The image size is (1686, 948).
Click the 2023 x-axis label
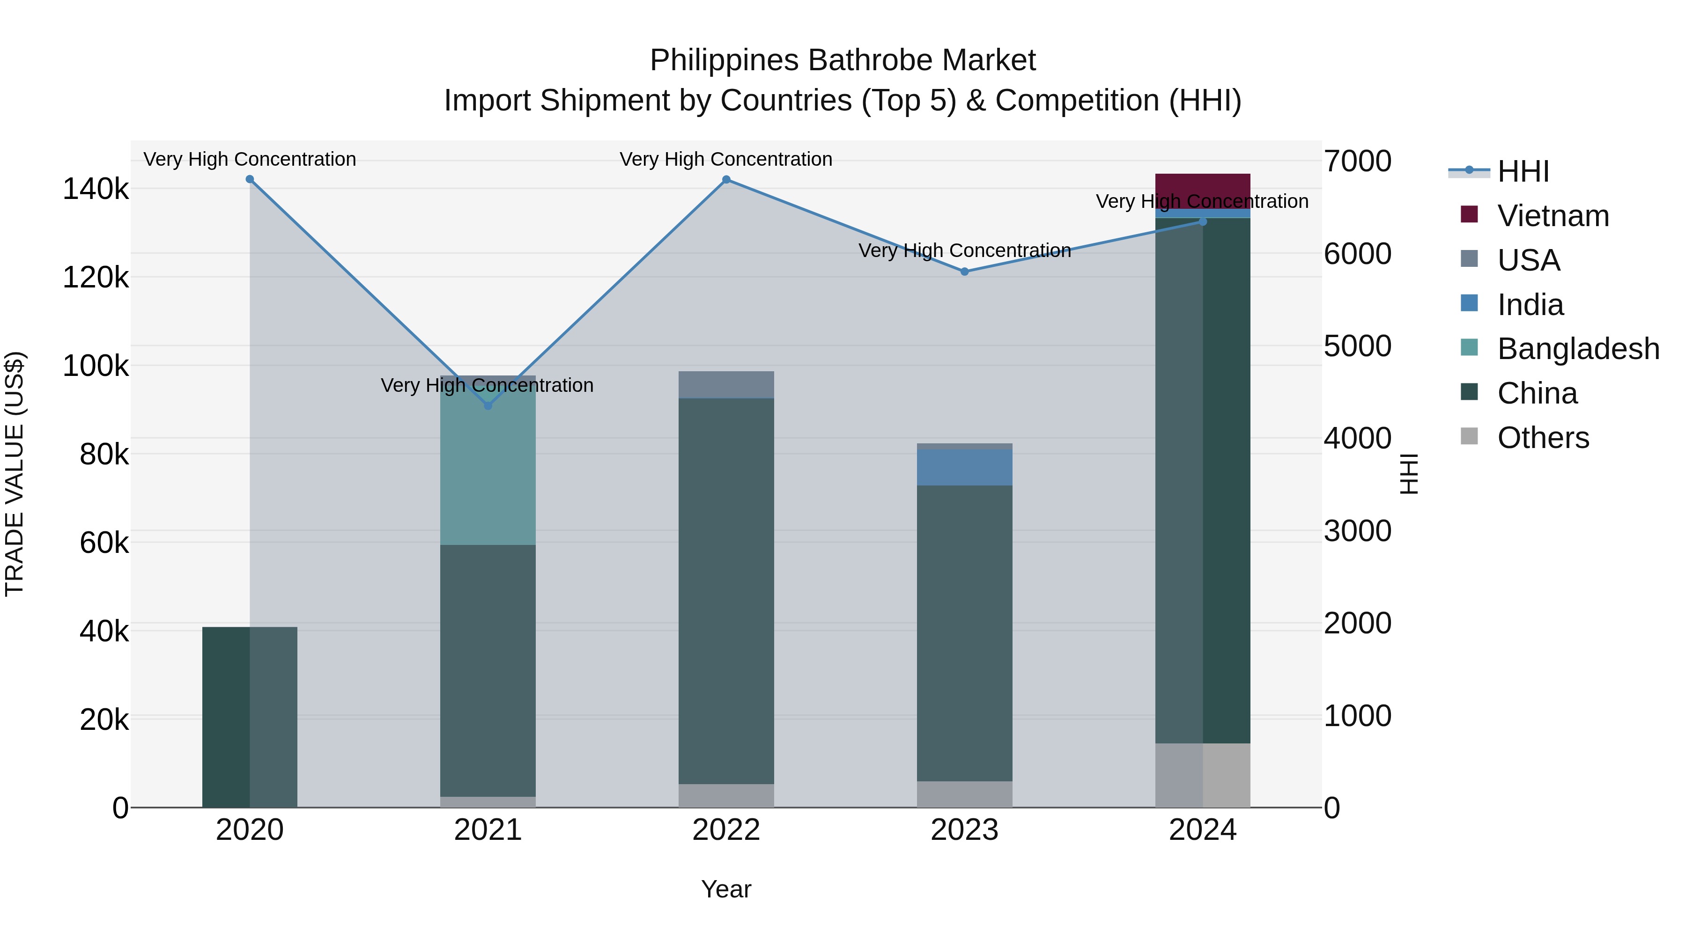964,830
